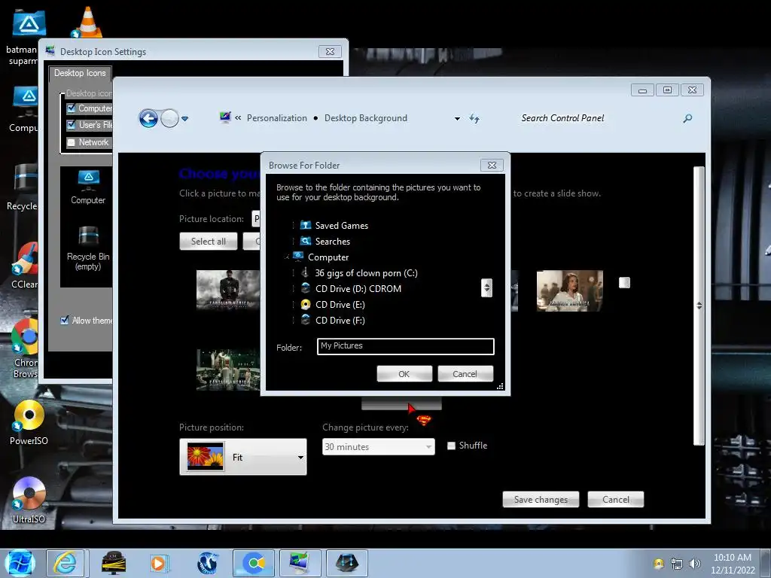Open the Chromium browser taskbar icon

[x=254, y=563]
